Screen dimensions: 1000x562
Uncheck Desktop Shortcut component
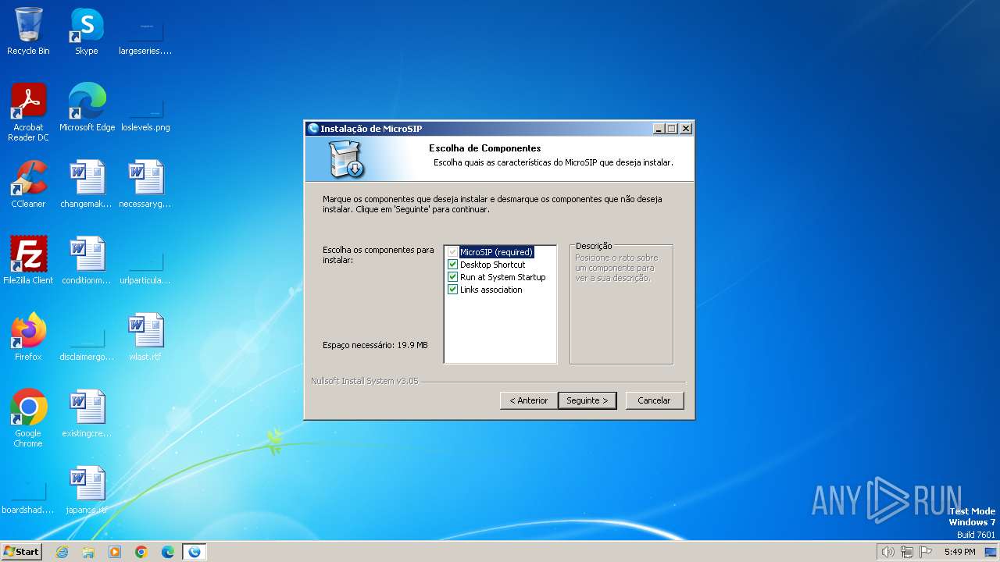pos(452,265)
